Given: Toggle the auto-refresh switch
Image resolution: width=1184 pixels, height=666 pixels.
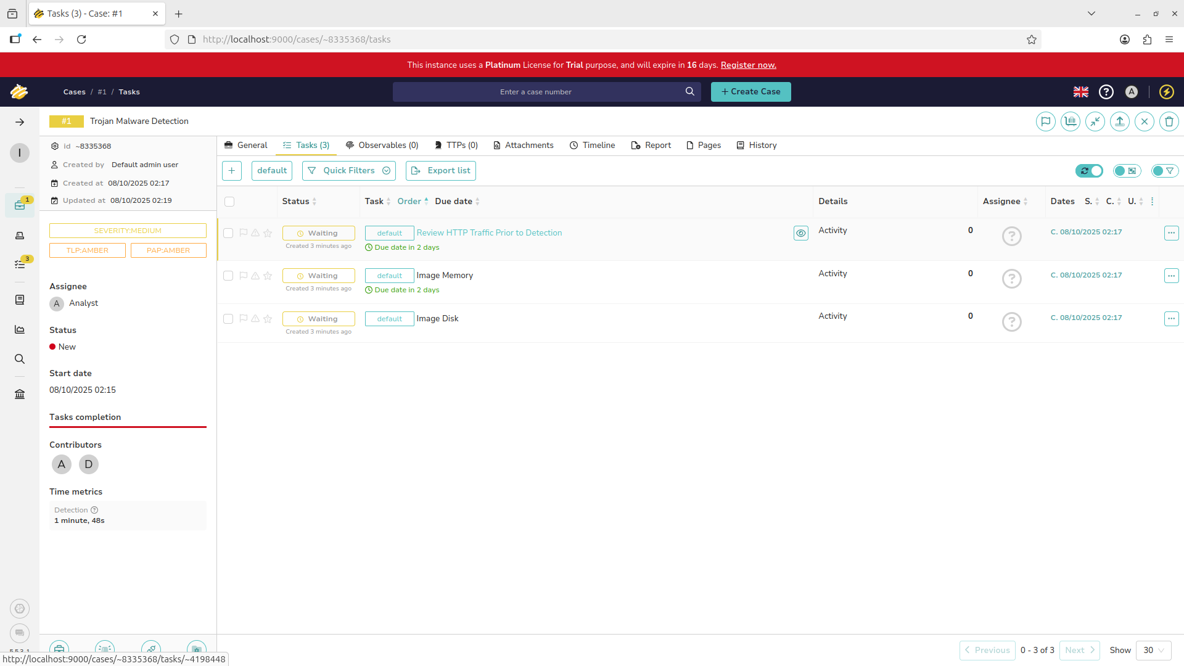Looking at the screenshot, I should coord(1090,171).
